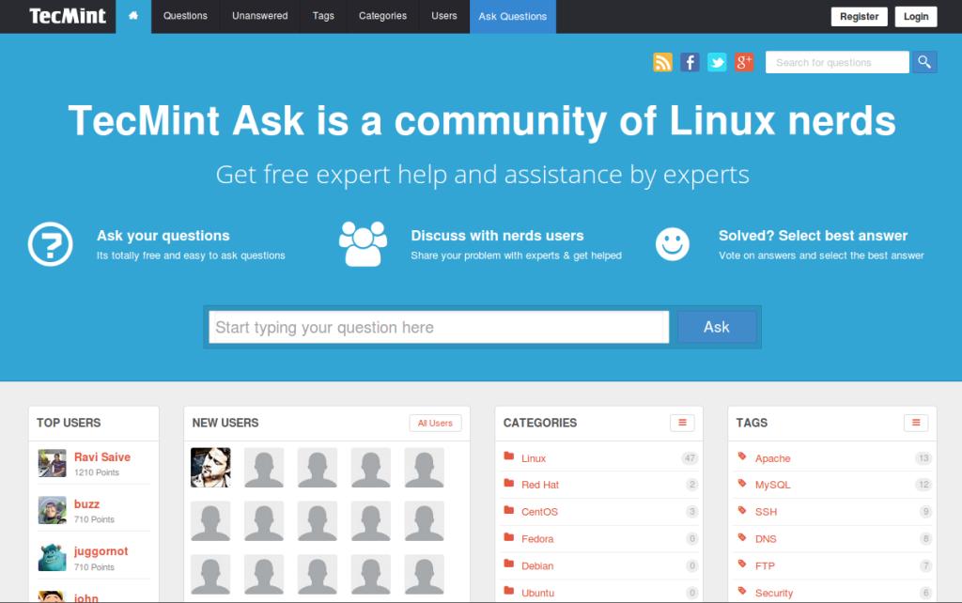Click the Discuss with nerds users heading
Image resolution: width=962 pixels, height=603 pixels.
click(x=498, y=236)
